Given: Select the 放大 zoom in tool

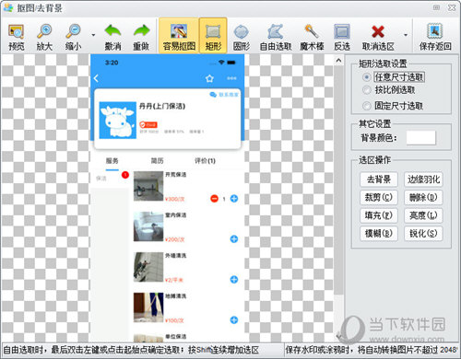Looking at the screenshot, I should click(44, 37).
